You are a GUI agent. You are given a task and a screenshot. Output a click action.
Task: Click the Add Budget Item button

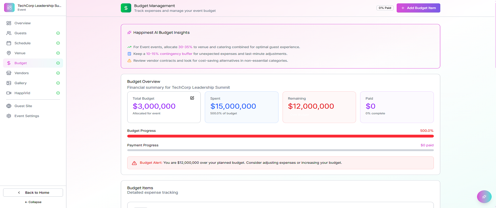click(x=418, y=8)
